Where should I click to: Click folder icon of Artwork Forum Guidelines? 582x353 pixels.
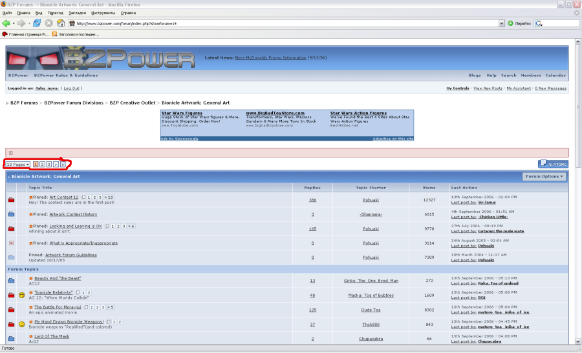click(12, 257)
